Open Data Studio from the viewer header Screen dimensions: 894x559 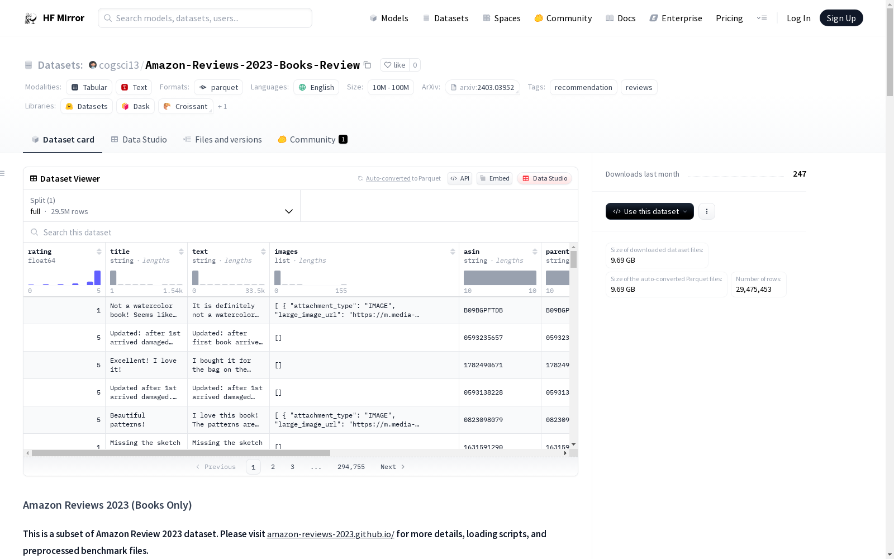(545, 178)
